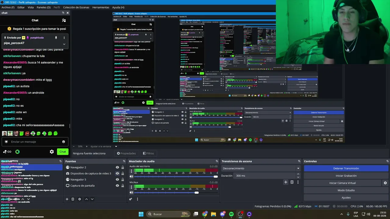This screenshot has height=219, width=390.
Task: Expand the pinned chat message chevron
Action: (x=64, y=43)
